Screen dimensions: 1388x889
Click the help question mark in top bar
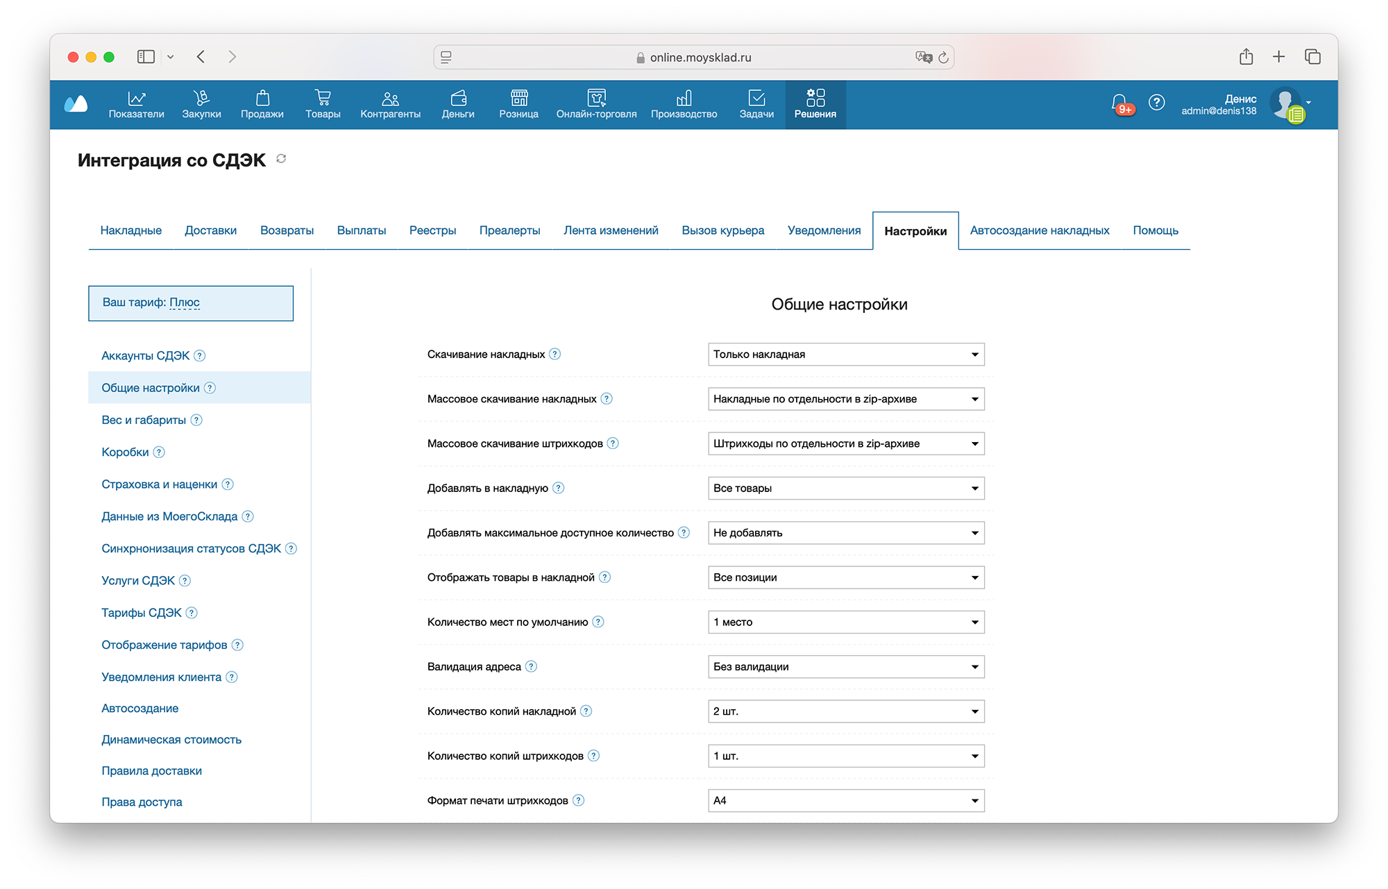(x=1157, y=103)
